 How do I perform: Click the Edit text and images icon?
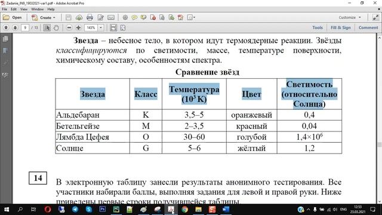(x=100, y=17)
